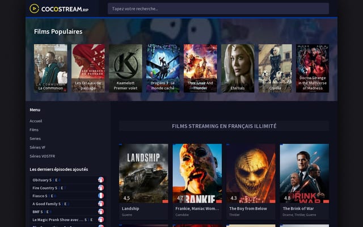Click the 'Frankie, Maniac Wom...' title link
This screenshot has height=227, width=363.
[x=197, y=208]
